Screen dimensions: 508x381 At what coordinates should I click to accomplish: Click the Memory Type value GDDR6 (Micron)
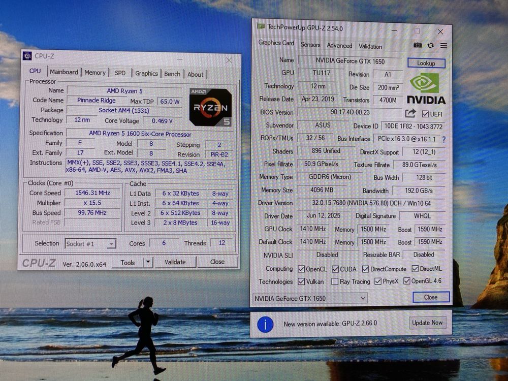pos(330,177)
